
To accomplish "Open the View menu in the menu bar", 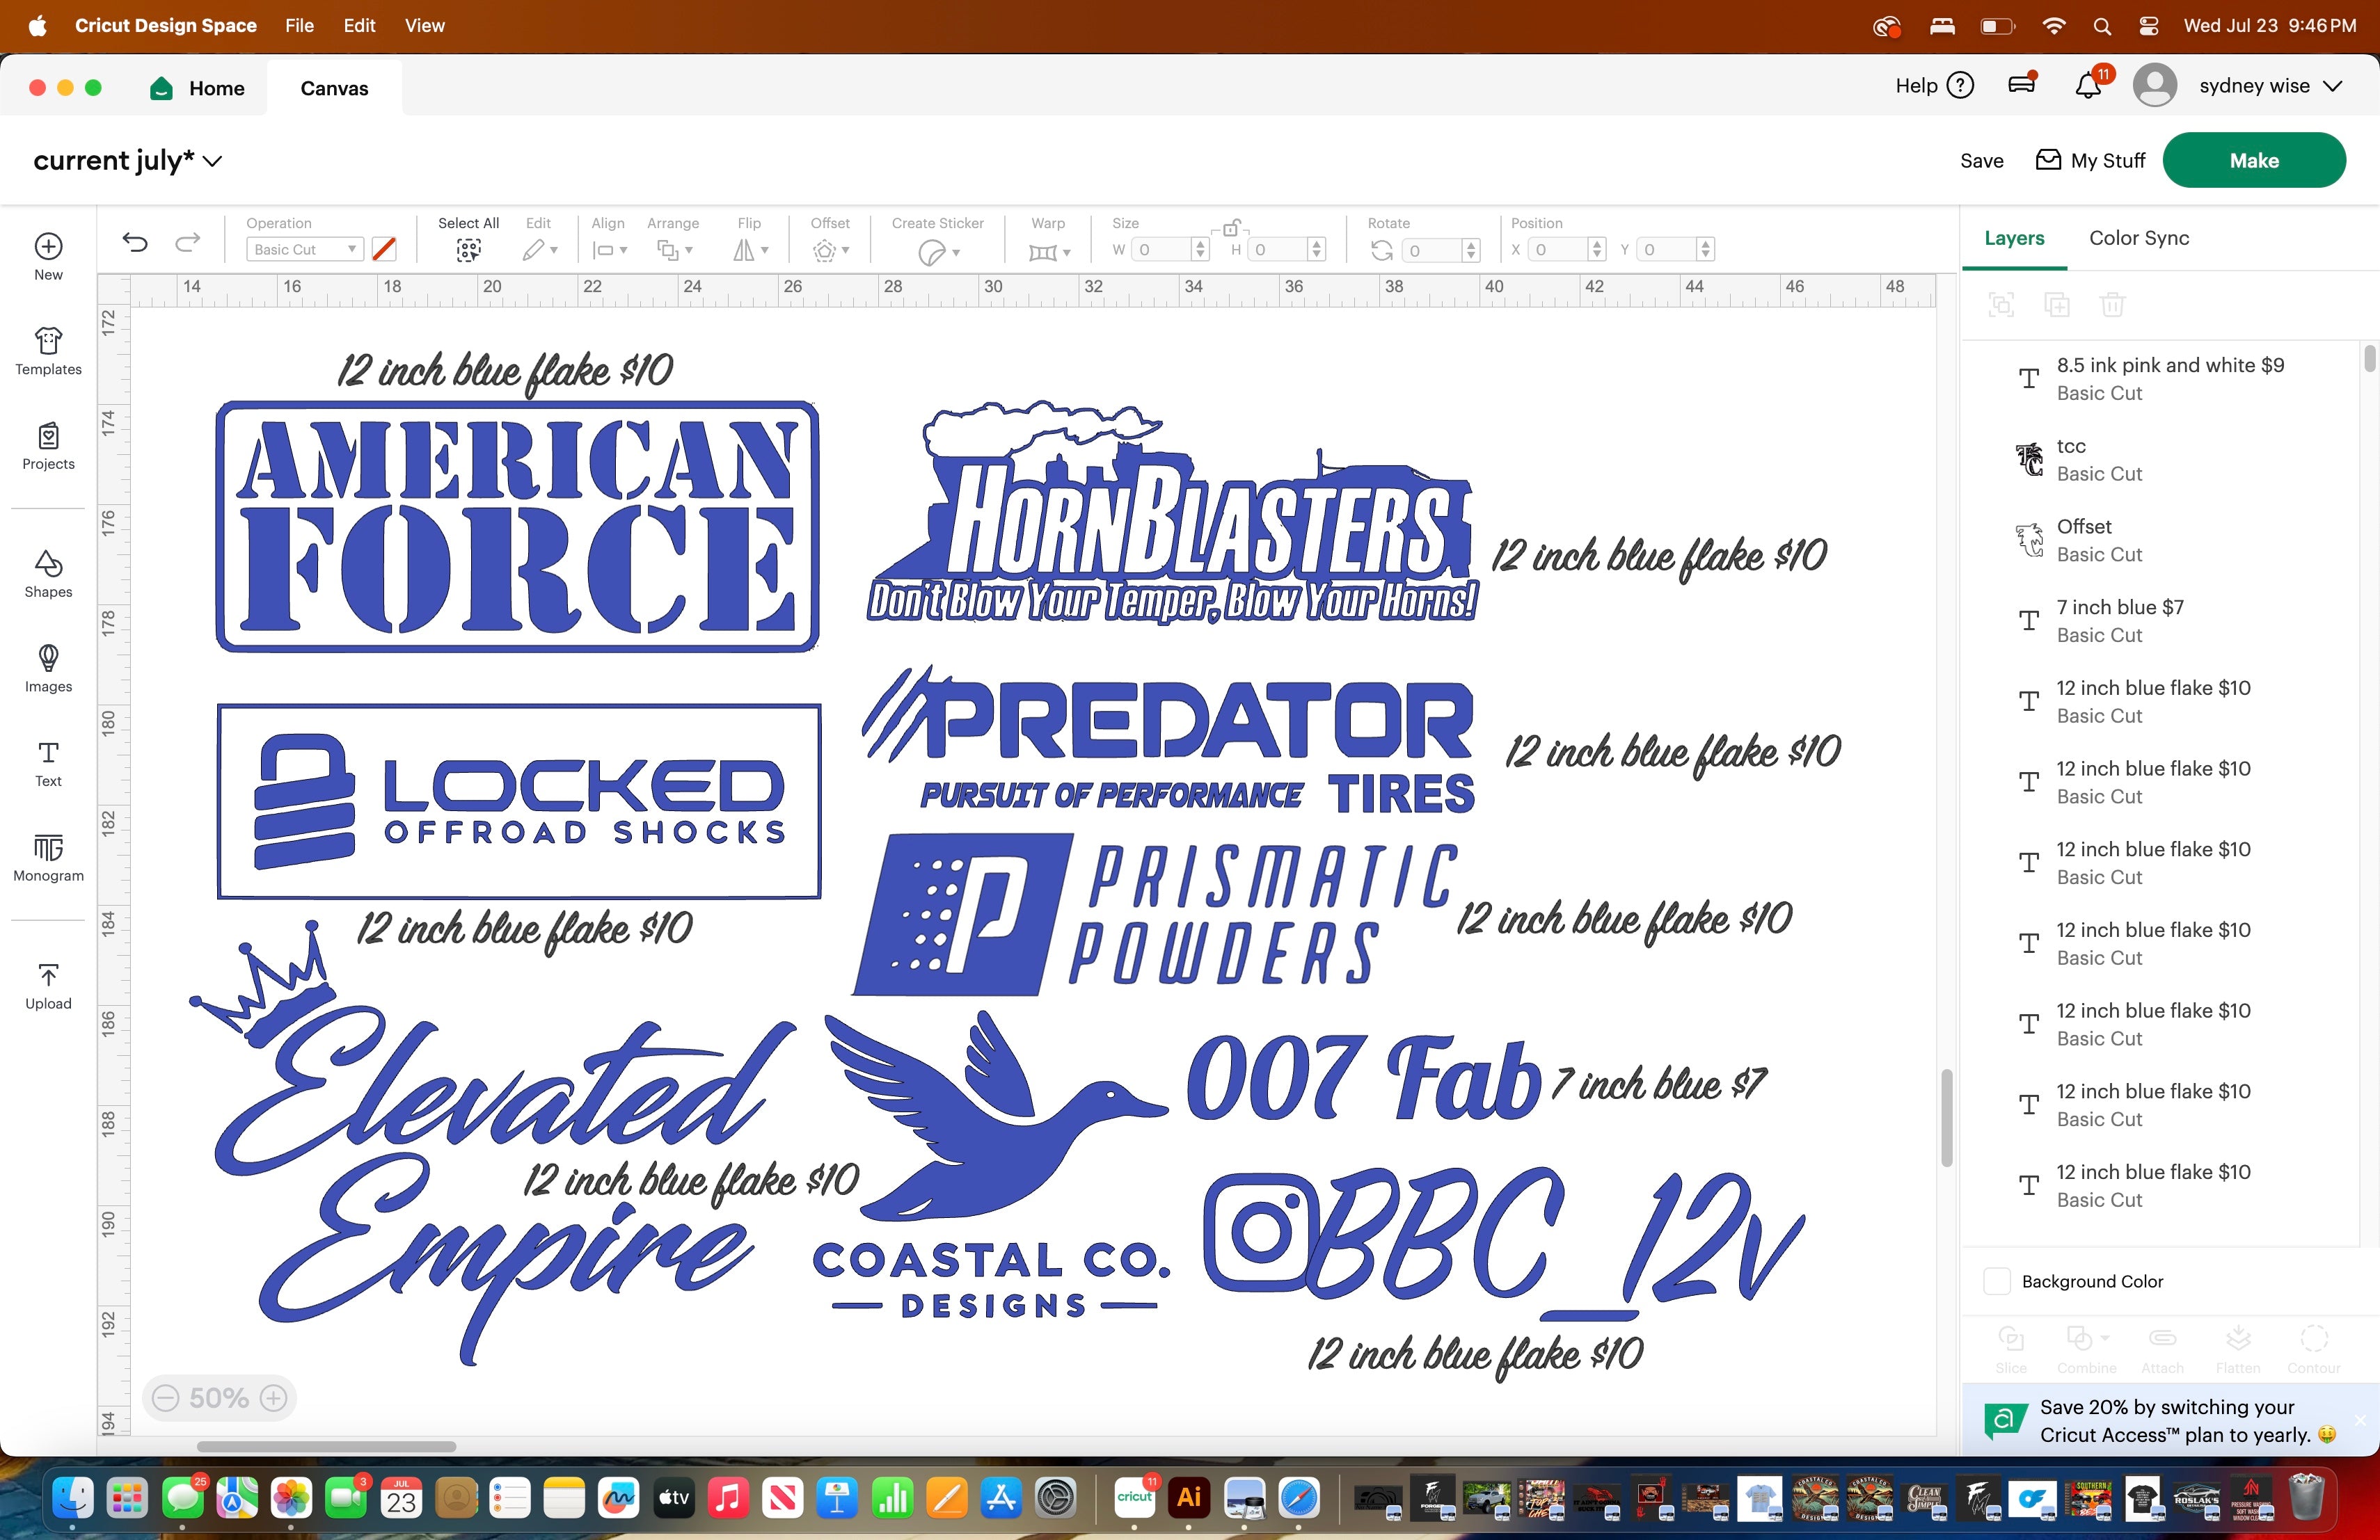I will coord(424,25).
